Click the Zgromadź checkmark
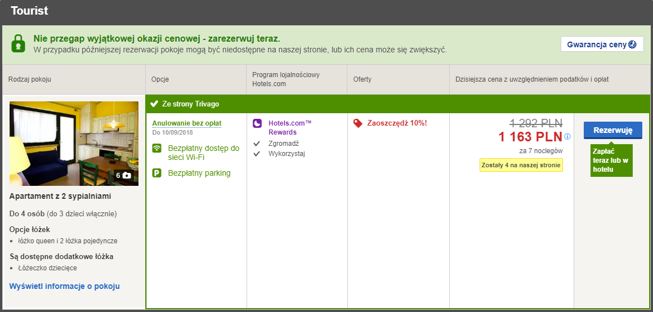Screen dimensions: 653x312 pos(257,144)
